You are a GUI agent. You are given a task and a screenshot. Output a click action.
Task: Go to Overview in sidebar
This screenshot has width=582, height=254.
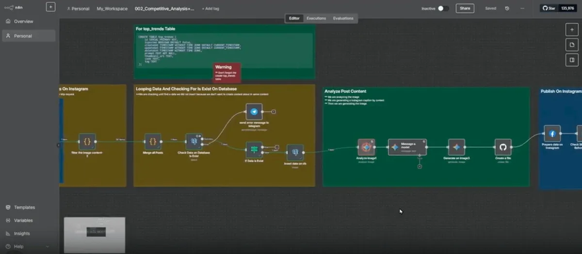pyautogui.click(x=28, y=21)
